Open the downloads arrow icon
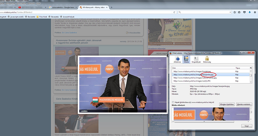The image size is (258, 136). [x=250, y=12]
